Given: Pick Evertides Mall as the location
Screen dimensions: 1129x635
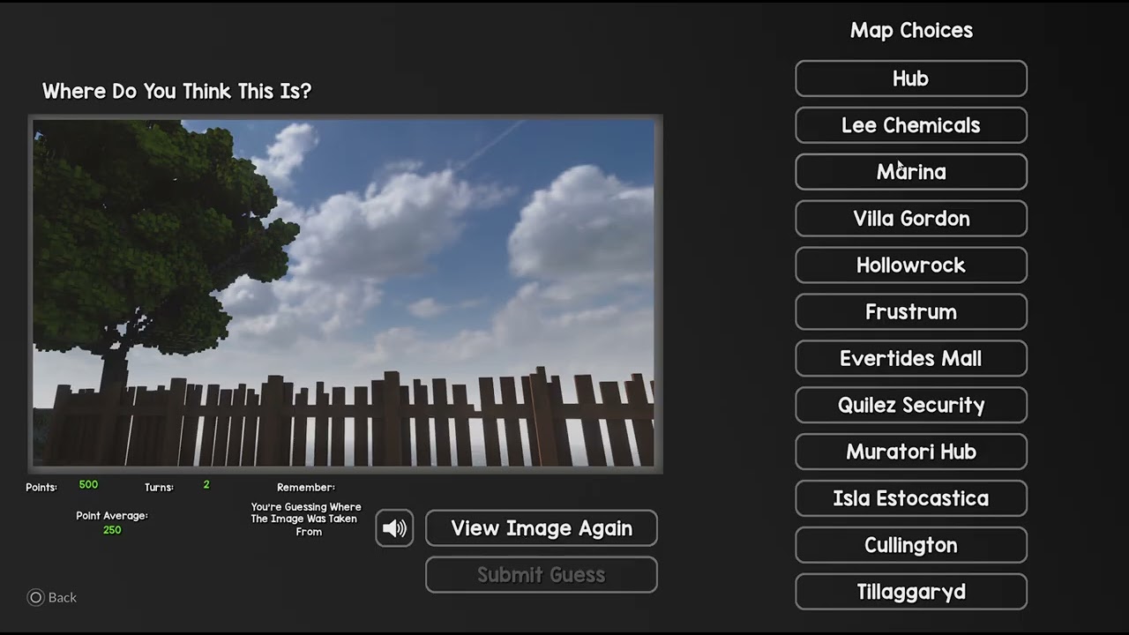Looking at the screenshot, I should (911, 359).
